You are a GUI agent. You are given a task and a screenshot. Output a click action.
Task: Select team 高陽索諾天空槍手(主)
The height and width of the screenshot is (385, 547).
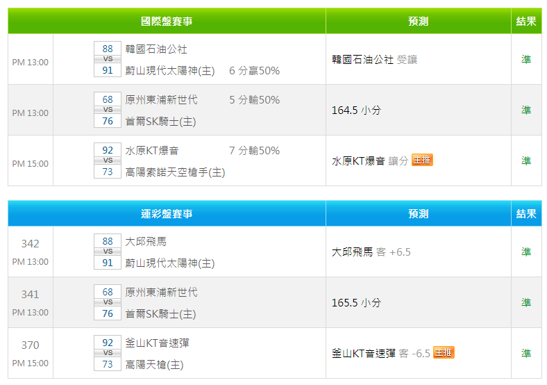175,172
